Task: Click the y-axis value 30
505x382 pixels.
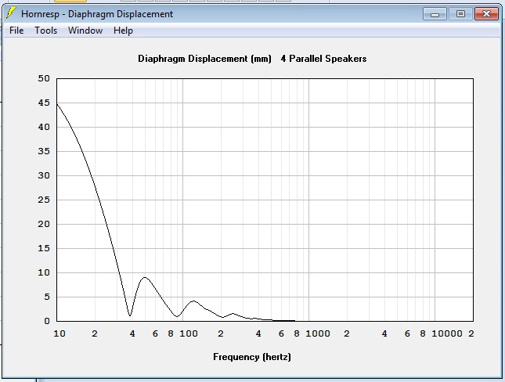Action: [x=44, y=175]
